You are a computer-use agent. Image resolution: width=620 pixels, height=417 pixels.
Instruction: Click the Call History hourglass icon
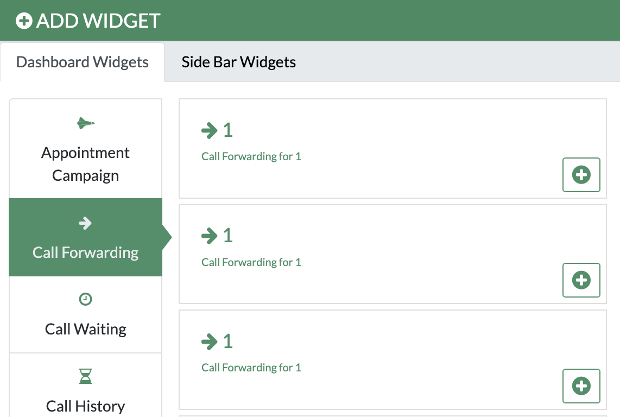tap(85, 376)
